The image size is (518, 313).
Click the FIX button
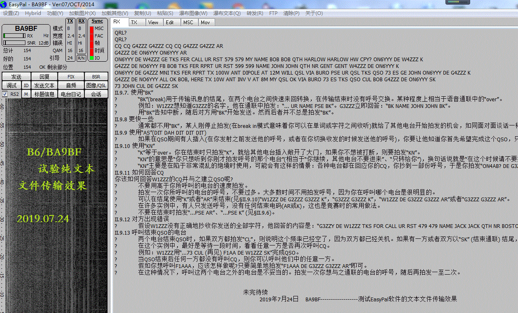[71, 77]
